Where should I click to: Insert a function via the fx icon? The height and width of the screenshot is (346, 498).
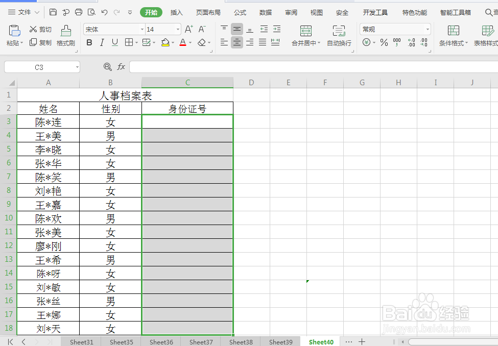pyautogui.click(x=121, y=67)
